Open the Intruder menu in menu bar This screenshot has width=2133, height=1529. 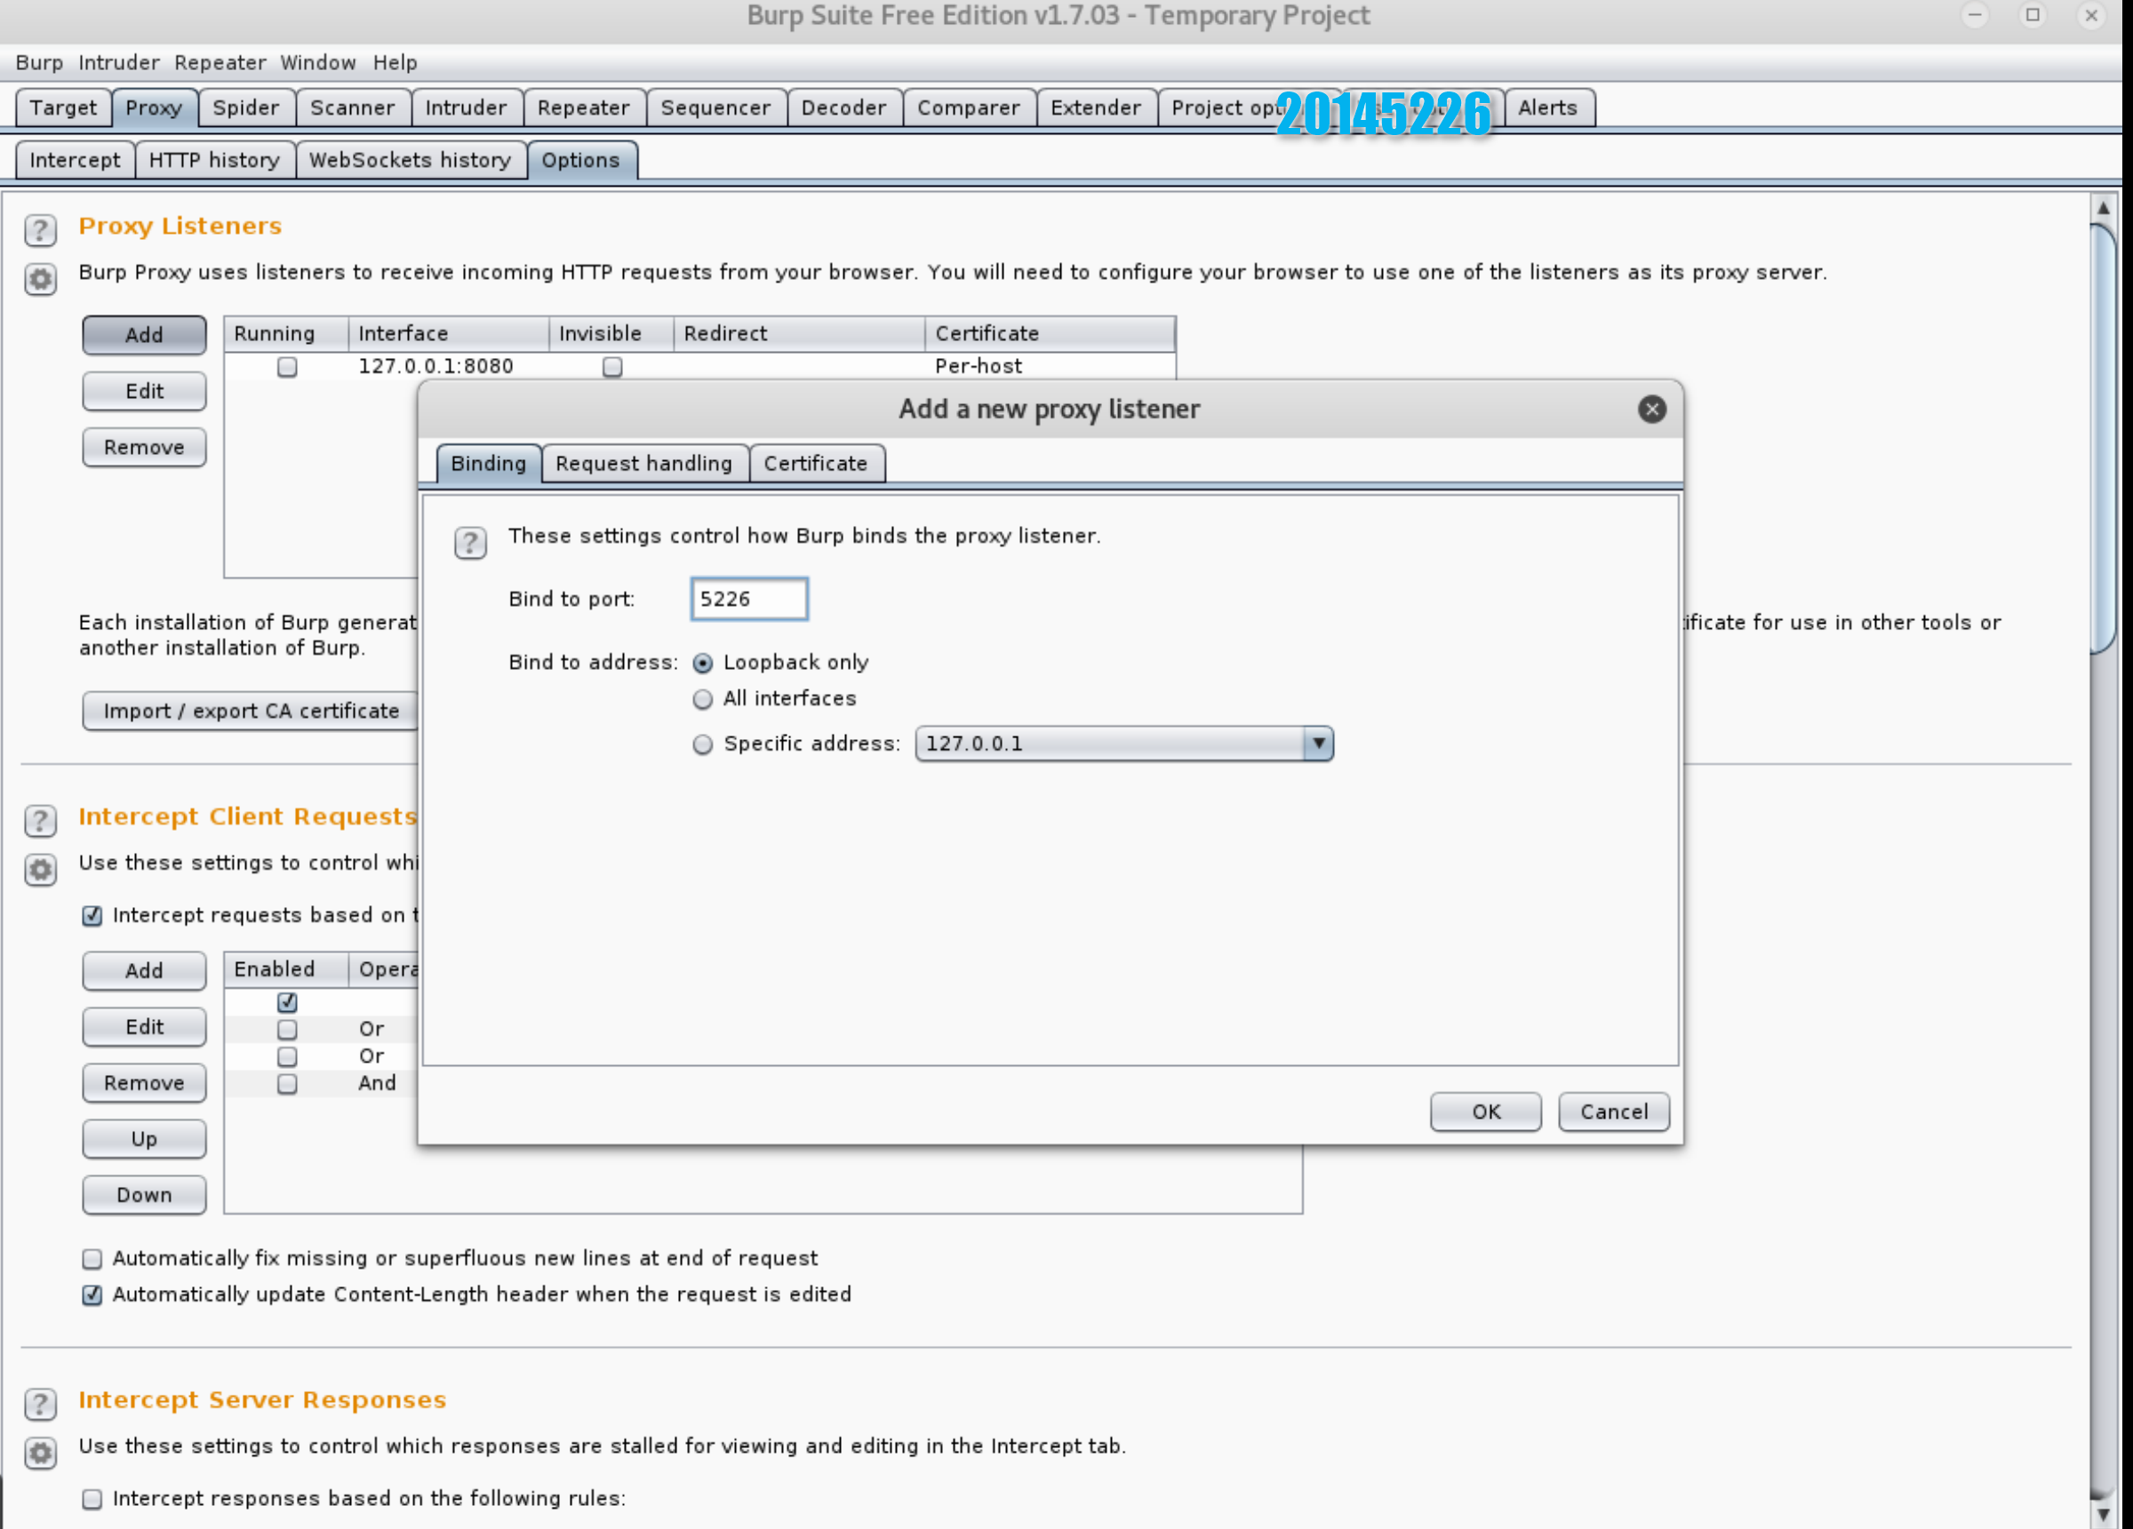tap(118, 63)
